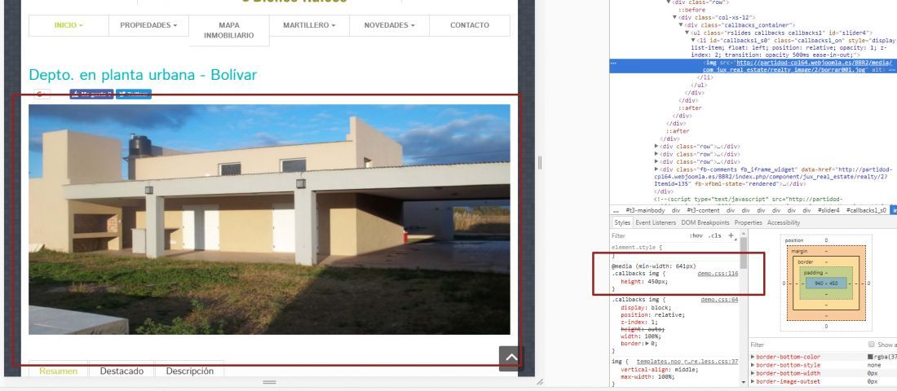
Task: Click the Google+ share button
Action: point(42,94)
